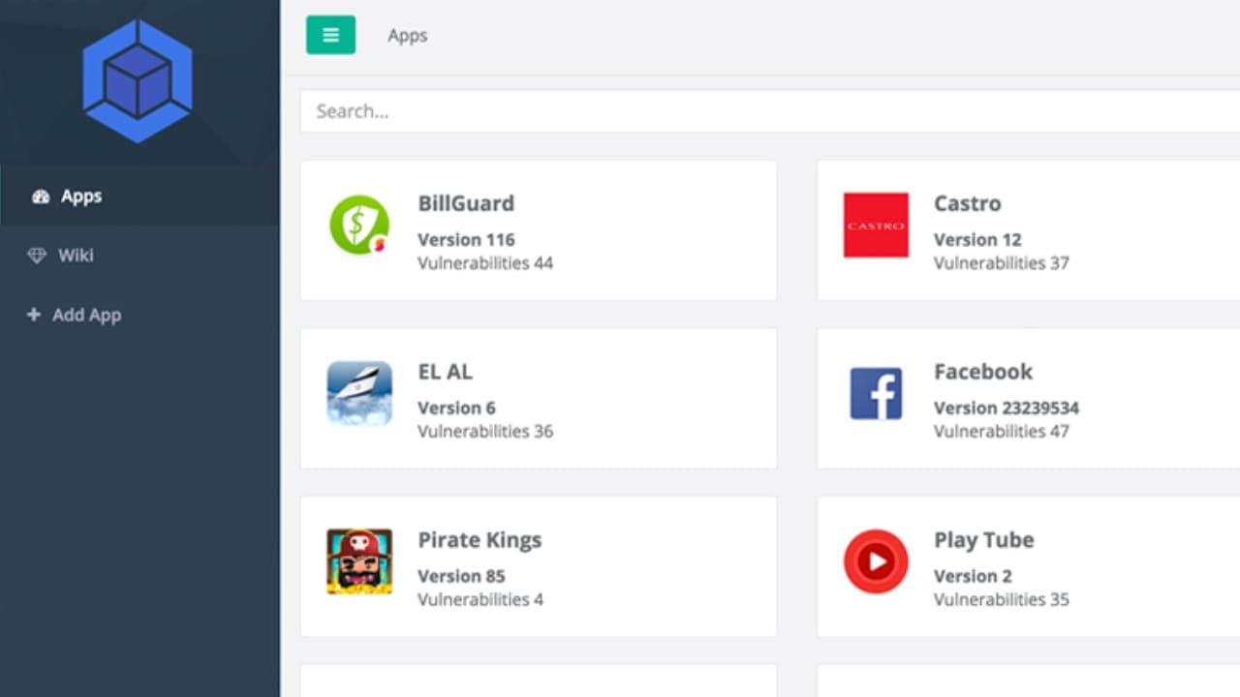Image resolution: width=1240 pixels, height=697 pixels.
Task: Open the Apps sidebar item
Action: click(x=139, y=196)
